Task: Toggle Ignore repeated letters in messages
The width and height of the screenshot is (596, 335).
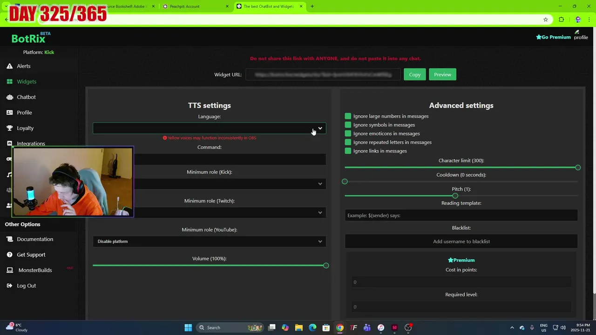Action: click(348, 142)
